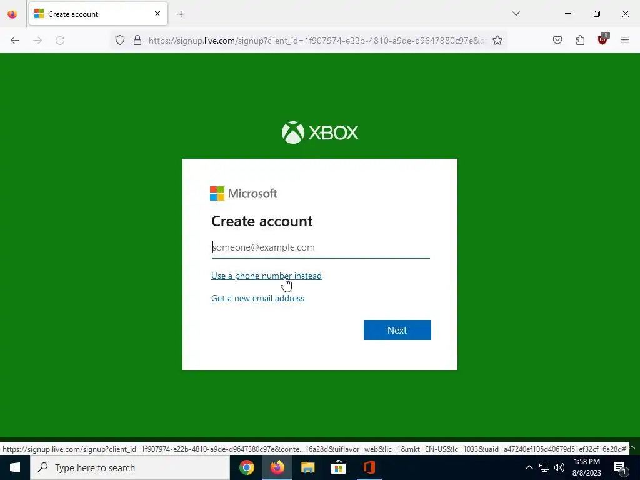Open the Save to Pocket icon
Screen dimensions: 640x480
coord(557,40)
